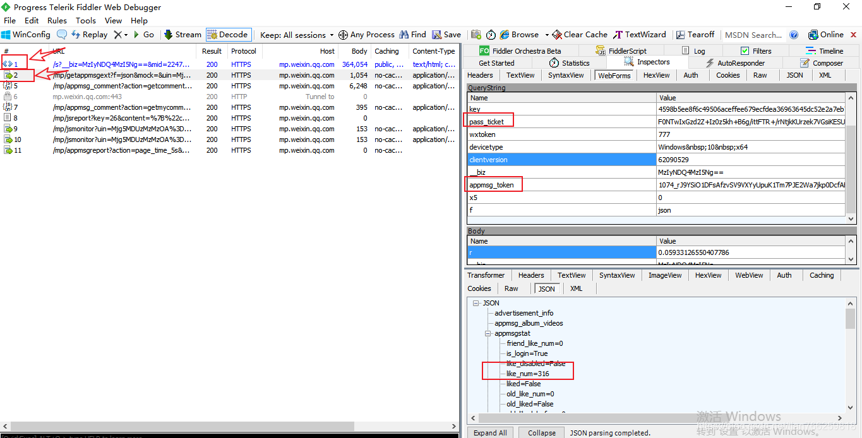862x438 pixels.
Task: Save sessions with the Save button
Action: pyautogui.click(x=446, y=35)
